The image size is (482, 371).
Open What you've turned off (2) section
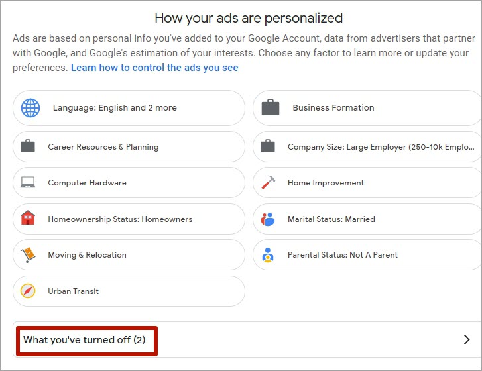84,340
